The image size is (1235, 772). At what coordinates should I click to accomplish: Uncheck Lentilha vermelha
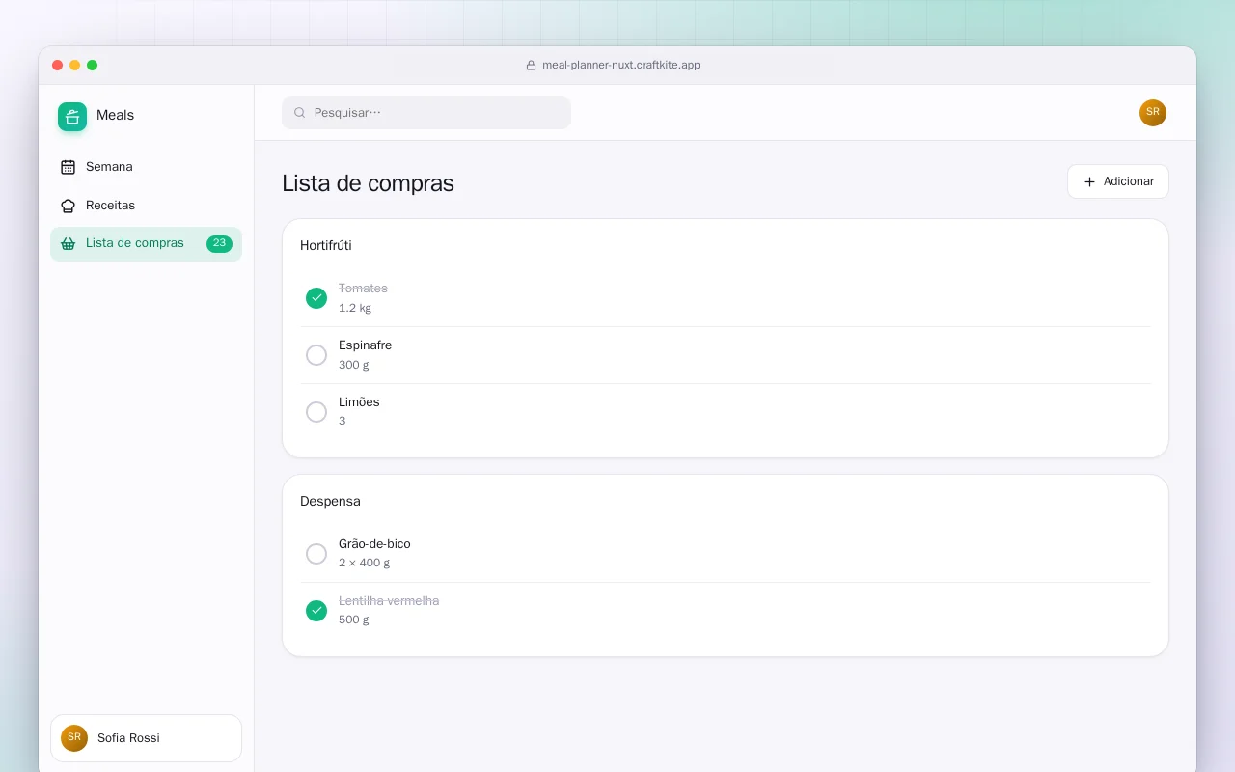click(316, 611)
